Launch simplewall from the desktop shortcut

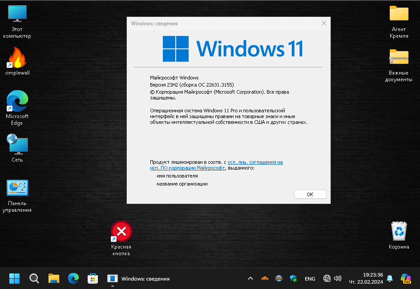coord(17,61)
